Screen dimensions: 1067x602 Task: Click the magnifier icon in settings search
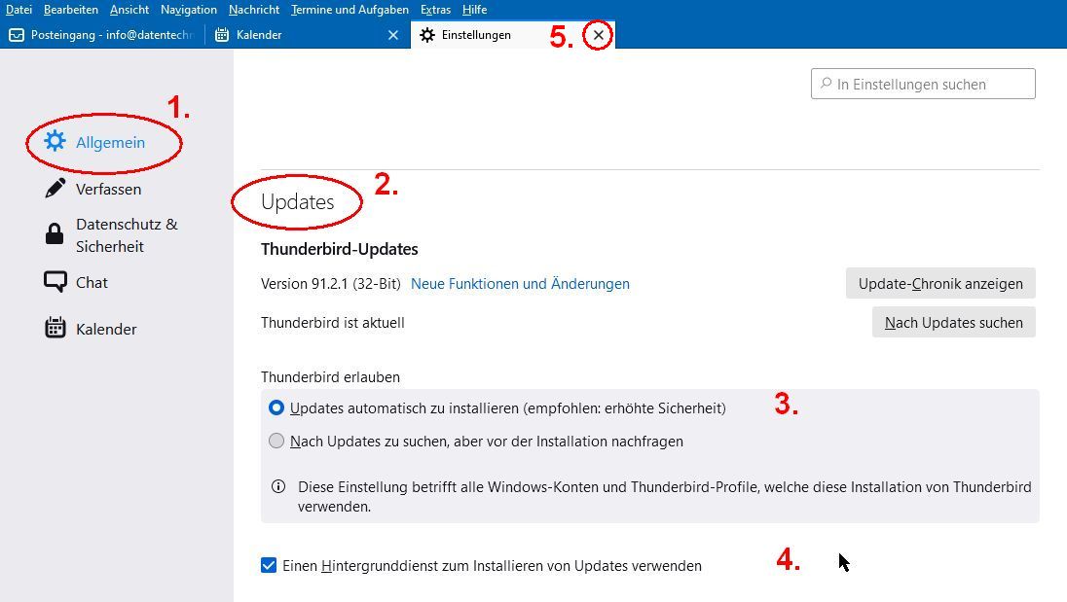827,84
